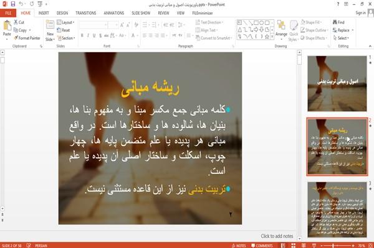Toggle Underline formatting
The width and height of the screenshot is (374, 248).
(94, 35)
